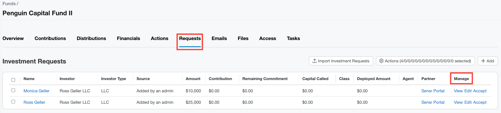
Task: Go to the Distributions tab
Action: pos(91,38)
